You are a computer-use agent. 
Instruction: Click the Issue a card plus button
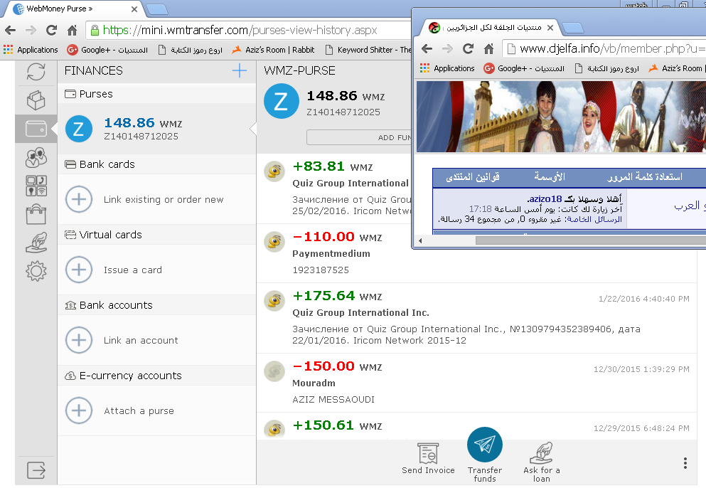click(x=79, y=270)
